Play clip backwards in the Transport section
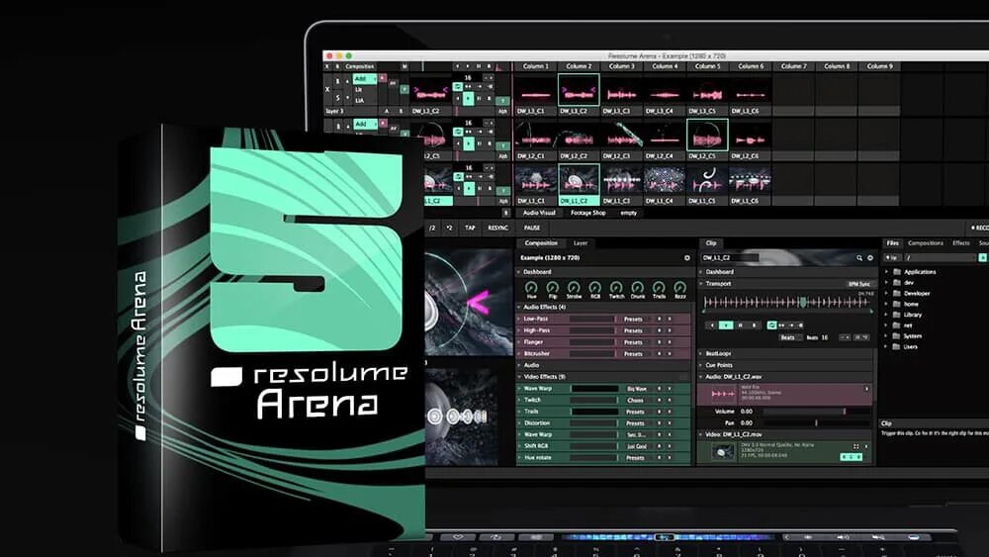 (x=713, y=325)
